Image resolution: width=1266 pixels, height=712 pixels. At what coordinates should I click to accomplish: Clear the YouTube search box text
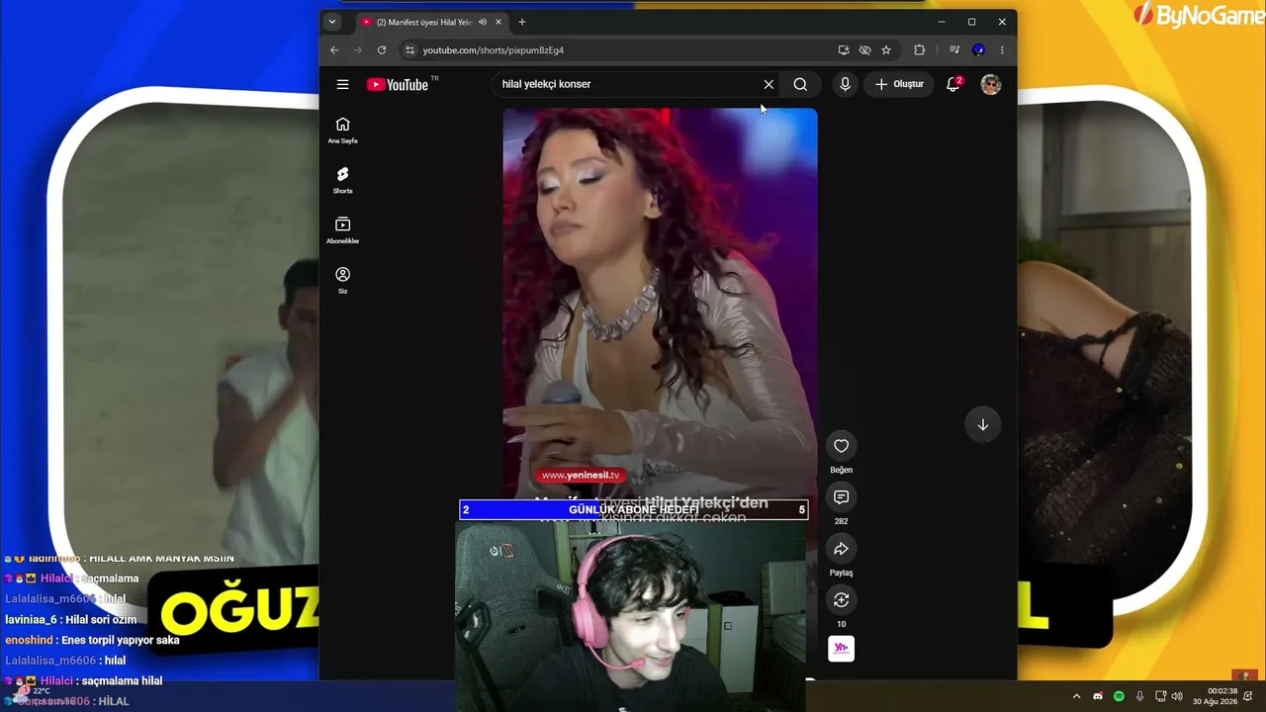pos(769,84)
